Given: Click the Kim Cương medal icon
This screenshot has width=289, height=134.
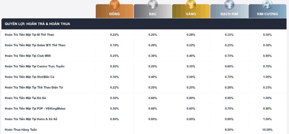Looking at the screenshot, I should 267,4.
